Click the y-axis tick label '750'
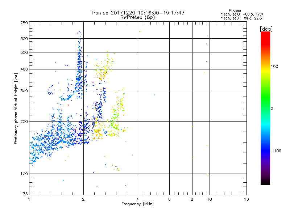Screen dimensions: 290x217 click(x=24, y=23)
